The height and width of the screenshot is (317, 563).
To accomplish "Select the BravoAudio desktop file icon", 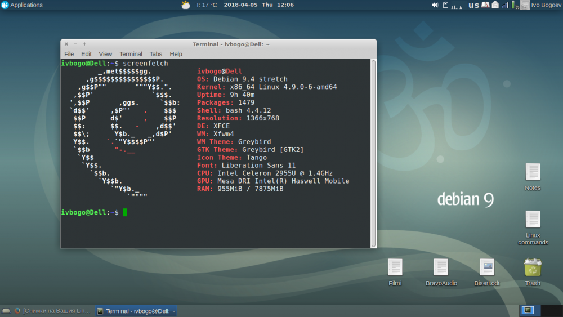I will coord(441,272).
